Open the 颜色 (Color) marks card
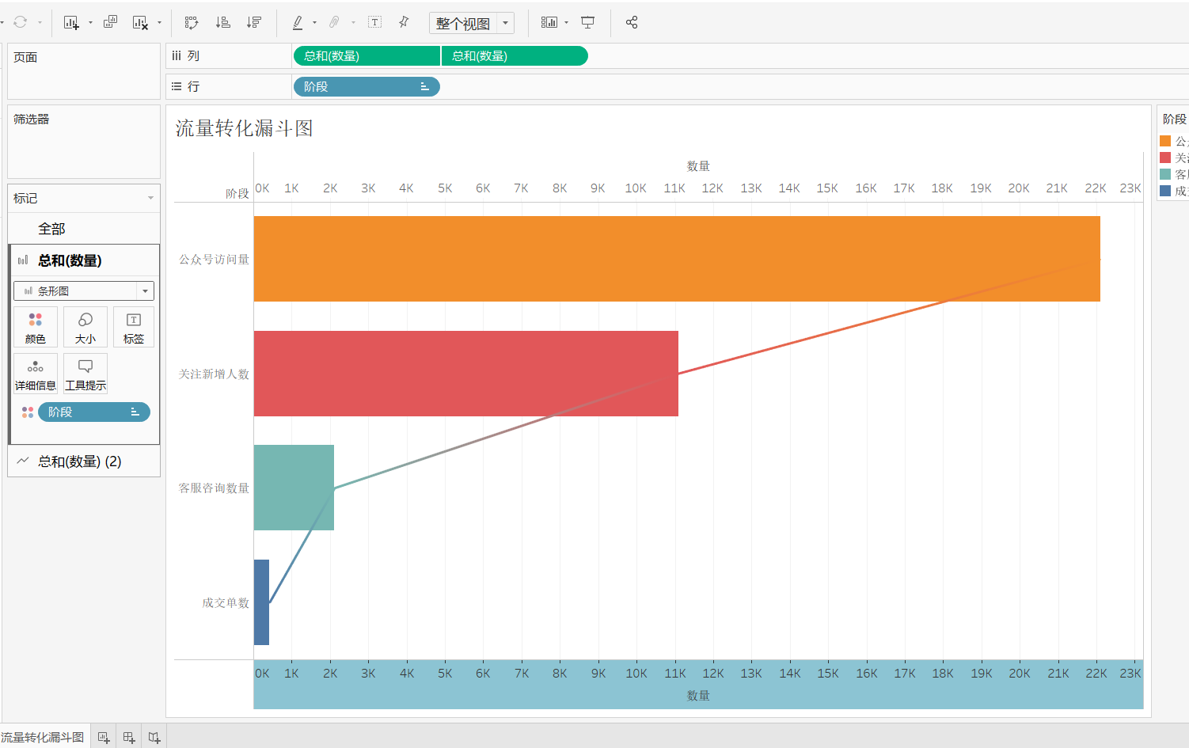This screenshot has width=1189, height=748. pos(36,328)
